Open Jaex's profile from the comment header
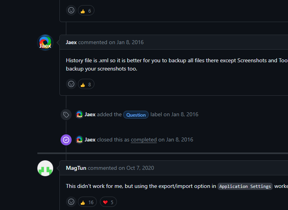Viewport: 288px width, 210px height. [71, 42]
